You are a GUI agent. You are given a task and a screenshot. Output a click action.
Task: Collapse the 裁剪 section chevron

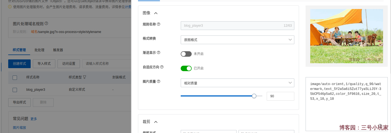coord(156,122)
